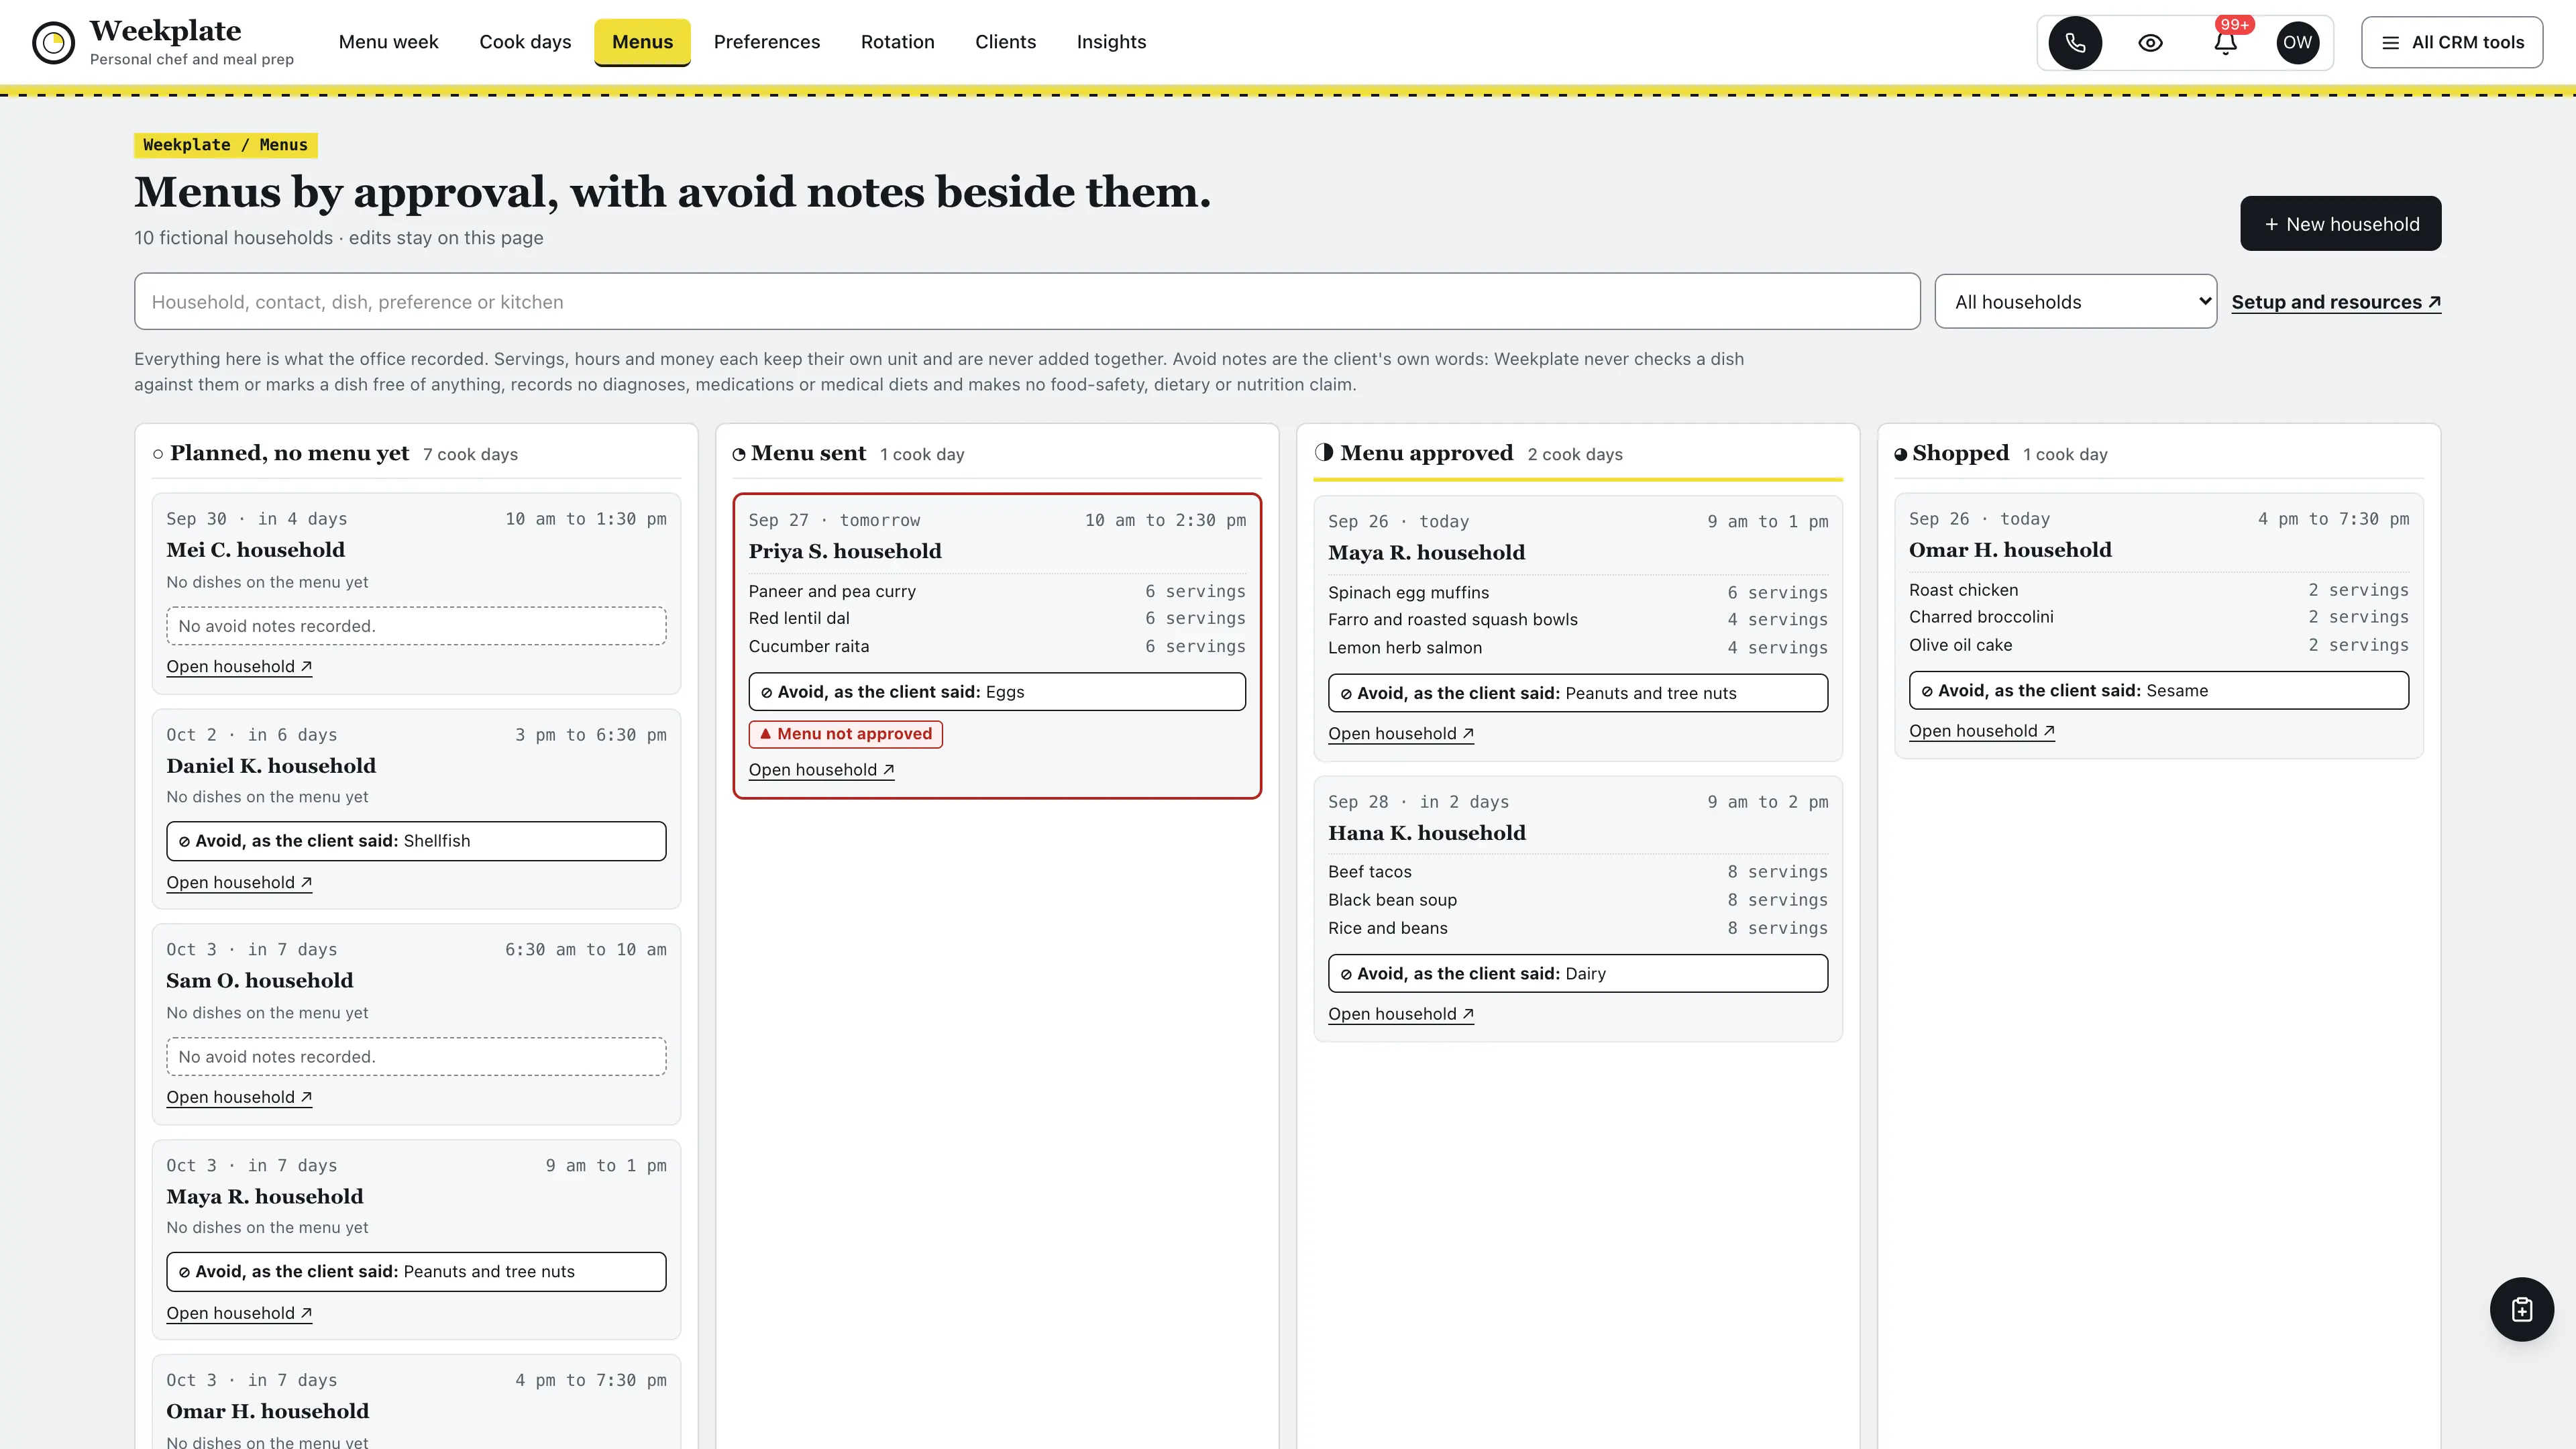The width and height of the screenshot is (2576, 1449).
Task: Switch to Cook days tab
Action: coord(525,42)
